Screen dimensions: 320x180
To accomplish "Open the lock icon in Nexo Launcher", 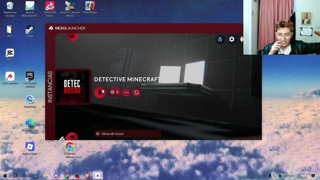I will pos(220,39).
